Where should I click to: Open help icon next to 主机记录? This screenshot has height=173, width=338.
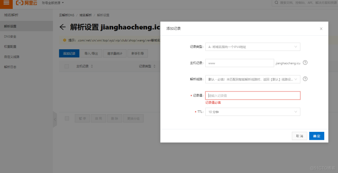[305, 63]
